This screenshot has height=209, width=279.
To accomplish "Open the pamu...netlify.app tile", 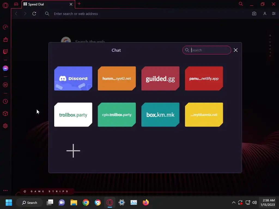I will pyautogui.click(x=204, y=78).
